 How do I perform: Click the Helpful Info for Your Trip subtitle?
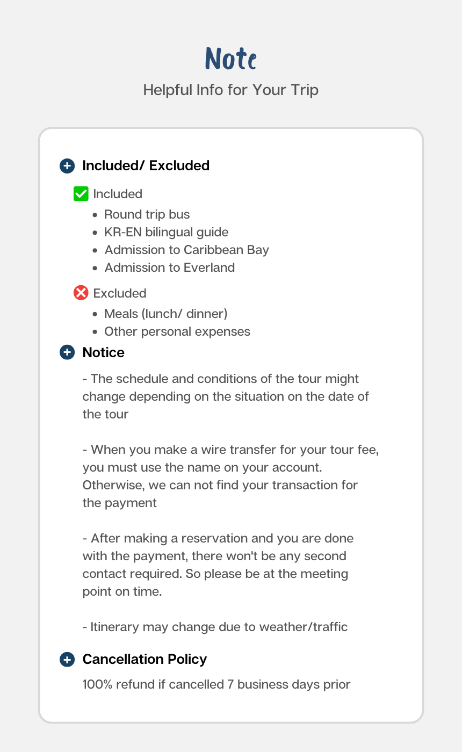tap(231, 90)
